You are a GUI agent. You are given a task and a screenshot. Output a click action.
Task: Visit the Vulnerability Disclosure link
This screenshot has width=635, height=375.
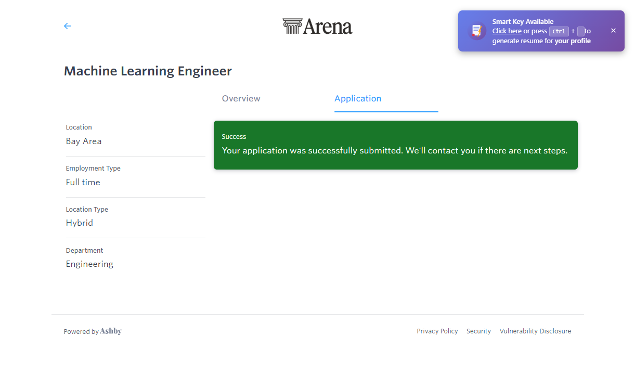pyautogui.click(x=535, y=331)
